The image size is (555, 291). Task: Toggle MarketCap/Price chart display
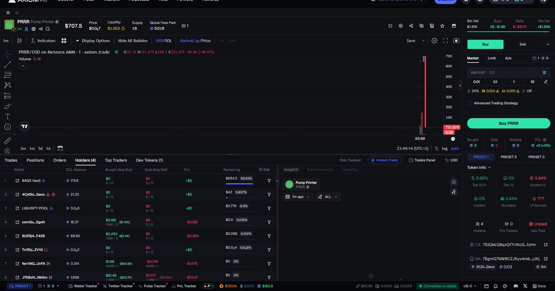coord(195,41)
